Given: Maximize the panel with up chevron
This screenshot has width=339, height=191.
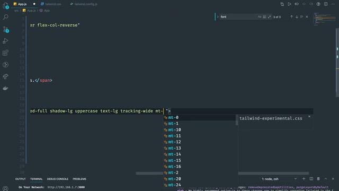Looking at the screenshot, I should pyautogui.click(x=326, y=179).
